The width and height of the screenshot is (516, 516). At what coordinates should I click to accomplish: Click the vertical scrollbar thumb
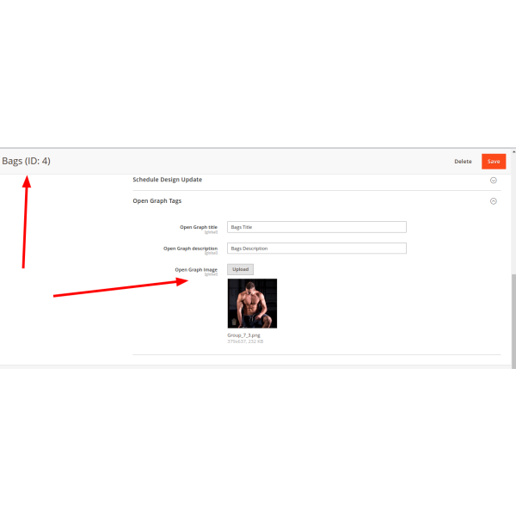click(x=513, y=321)
